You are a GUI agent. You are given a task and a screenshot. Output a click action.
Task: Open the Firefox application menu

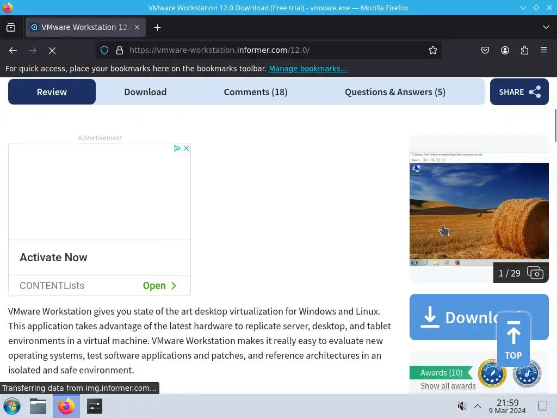544,51
